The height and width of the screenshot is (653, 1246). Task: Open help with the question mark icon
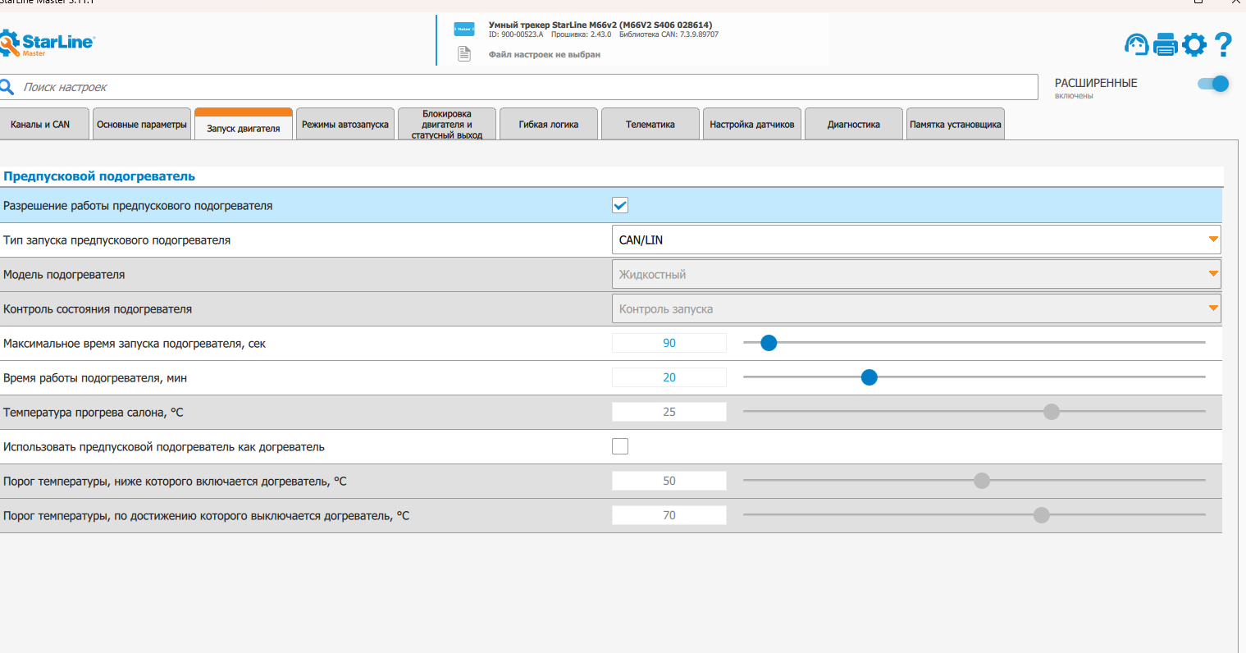(1223, 44)
